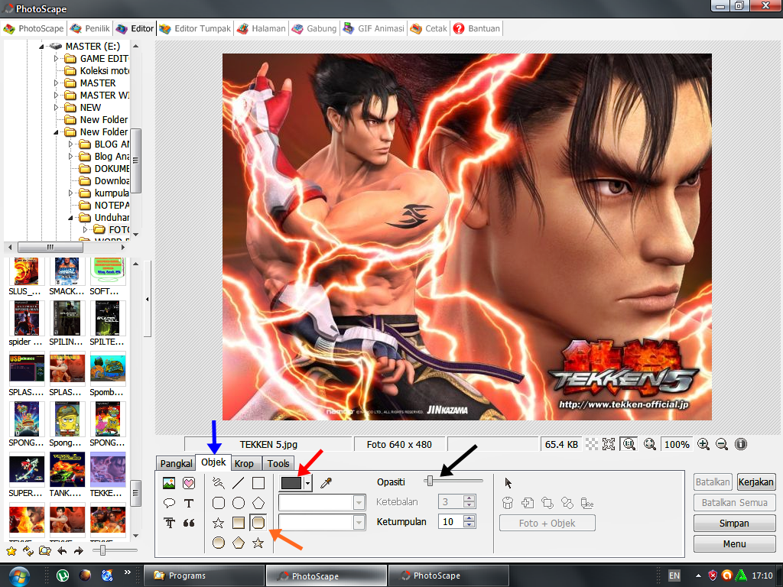The width and height of the screenshot is (783, 587).
Task: Expand the MASTER WI folder
Action: (x=56, y=96)
